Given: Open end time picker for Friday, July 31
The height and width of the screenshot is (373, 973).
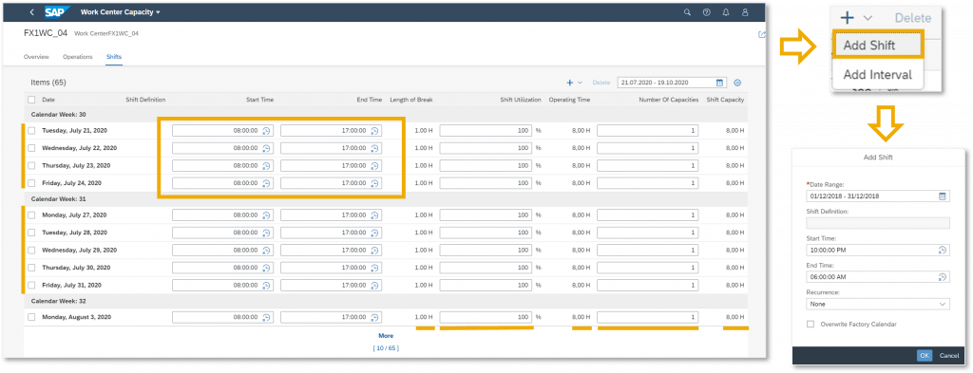Looking at the screenshot, I should (x=374, y=285).
